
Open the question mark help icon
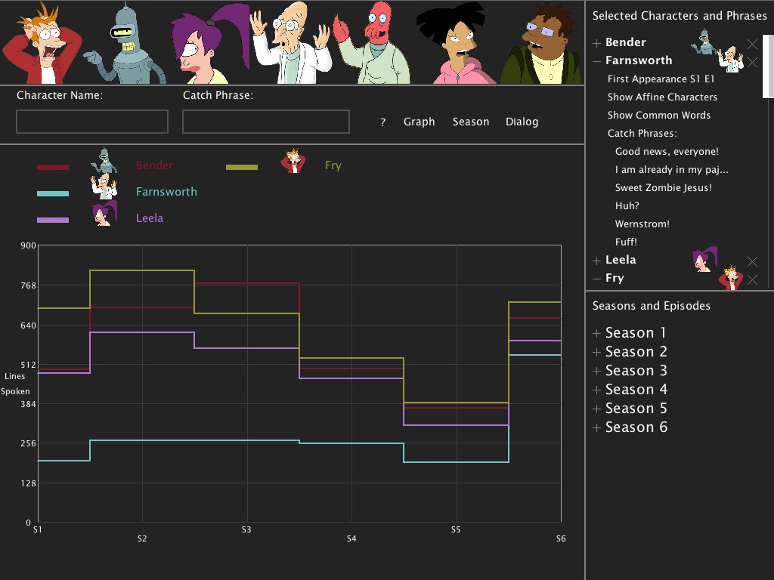click(383, 122)
